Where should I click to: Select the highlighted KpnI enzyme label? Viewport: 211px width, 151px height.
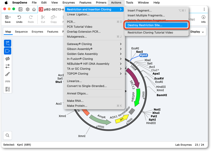point(144,55)
